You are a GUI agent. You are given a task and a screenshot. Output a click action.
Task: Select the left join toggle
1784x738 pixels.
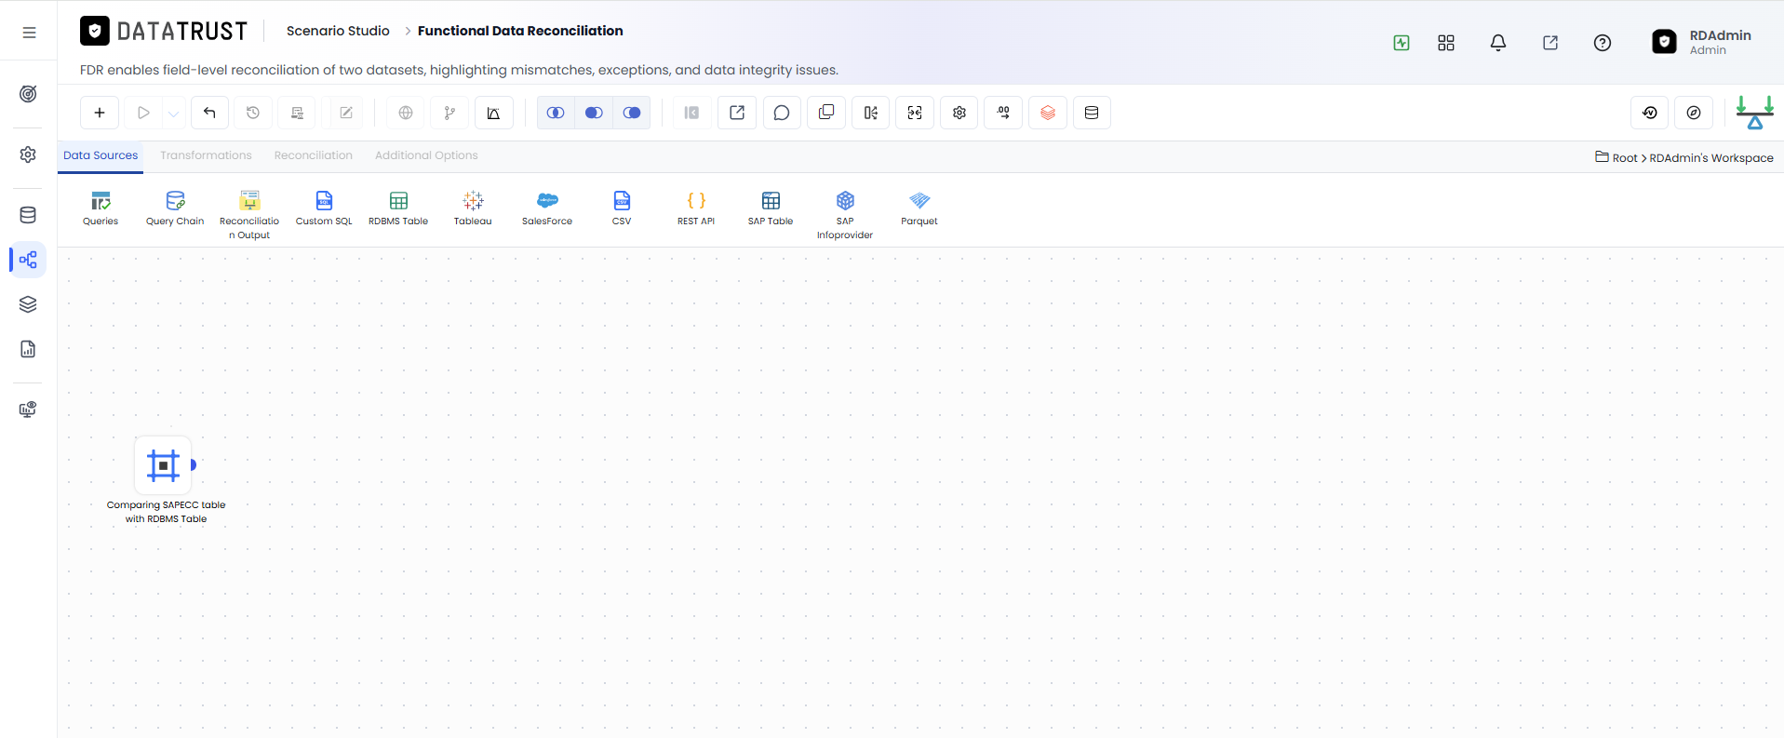tap(594, 113)
